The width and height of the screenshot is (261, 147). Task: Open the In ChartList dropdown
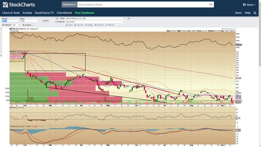tap(95, 22)
